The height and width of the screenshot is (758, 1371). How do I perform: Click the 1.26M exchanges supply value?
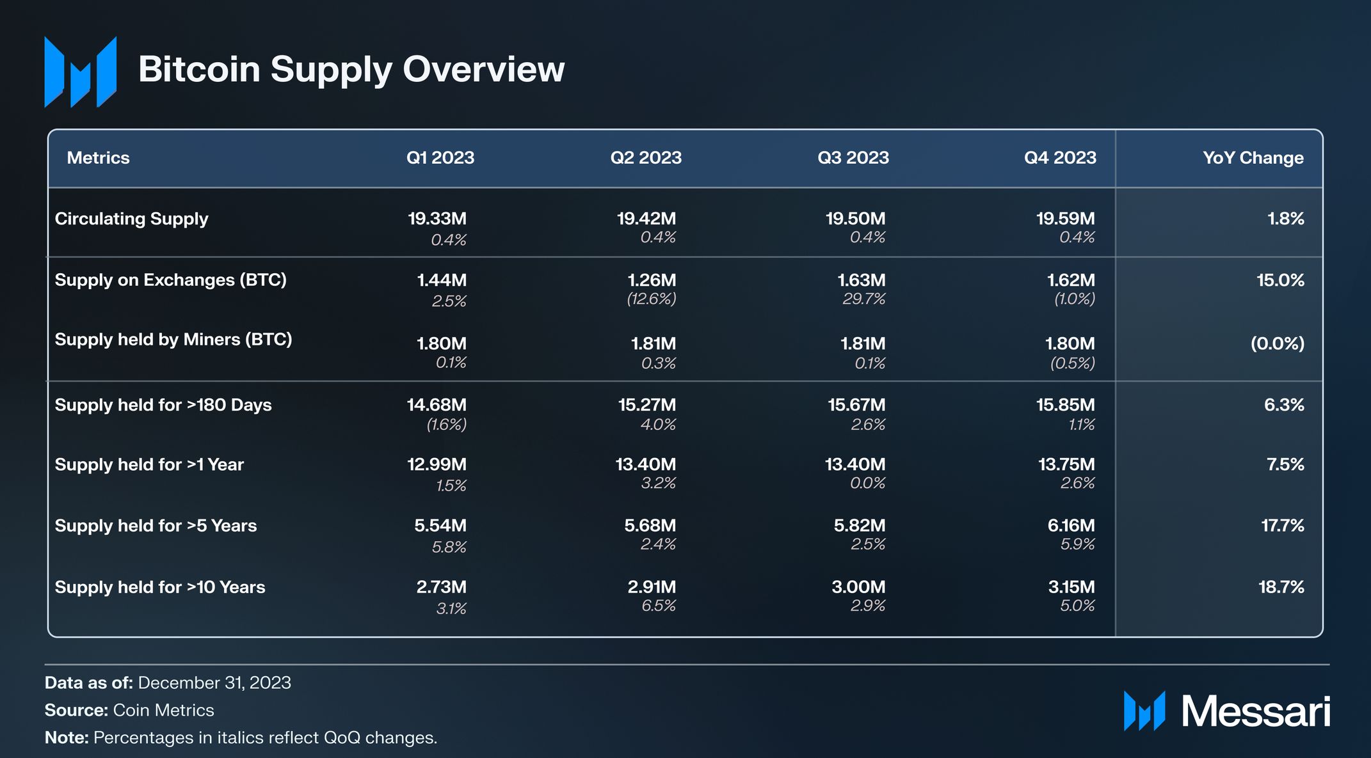pyautogui.click(x=652, y=280)
